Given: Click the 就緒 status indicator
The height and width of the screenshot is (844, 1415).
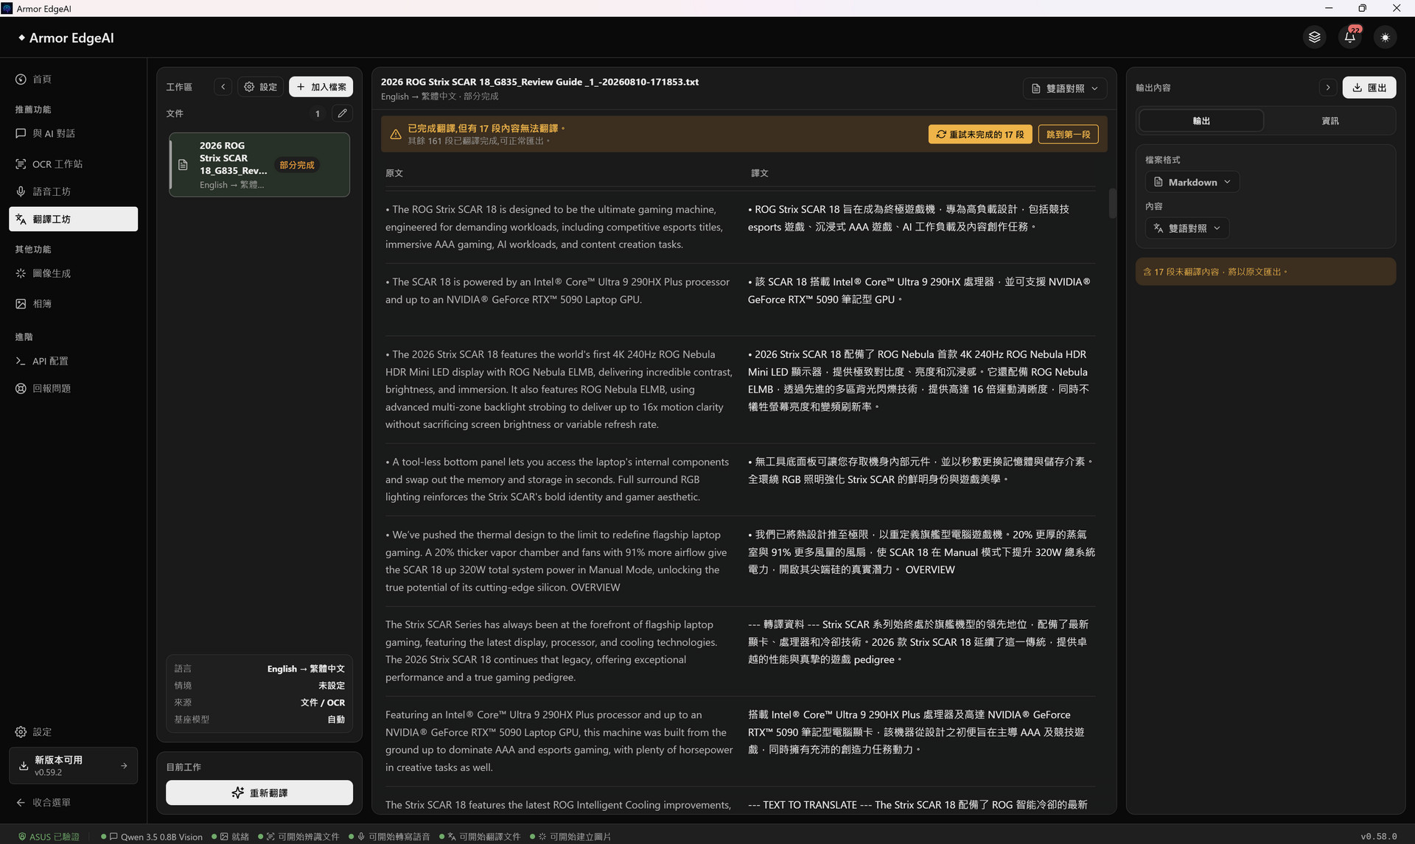Looking at the screenshot, I should tap(231, 837).
